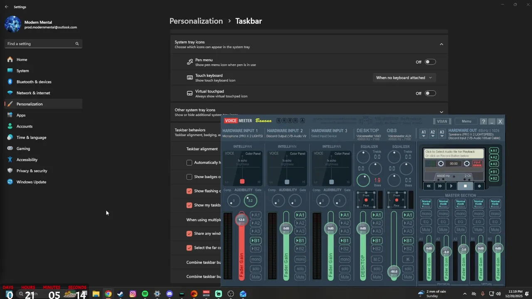The height and width of the screenshot is (299, 532).
Task: Open the Voicemeeter Menu
Action: (466, 121)
